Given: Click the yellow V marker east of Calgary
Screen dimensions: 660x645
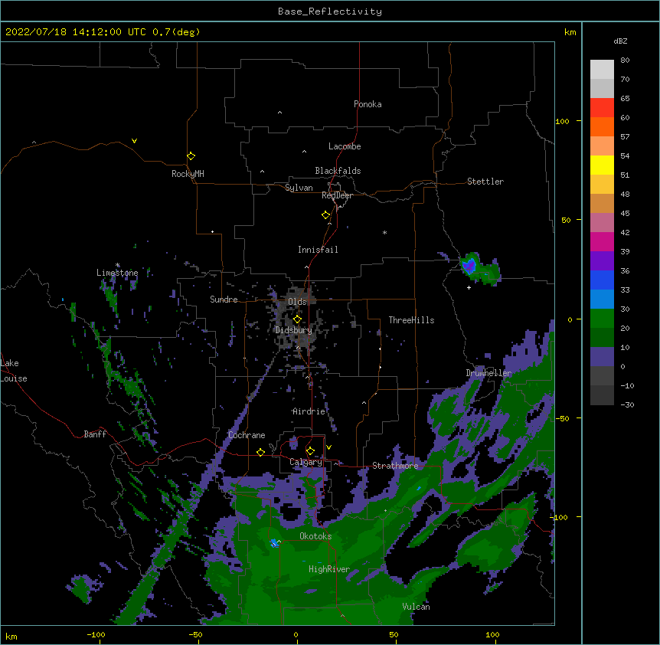Looking at the screenshot, I should click(x=328, y=447).
